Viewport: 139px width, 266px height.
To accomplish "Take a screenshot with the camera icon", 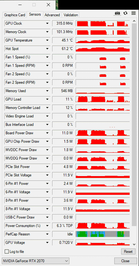I will [117, 13].
